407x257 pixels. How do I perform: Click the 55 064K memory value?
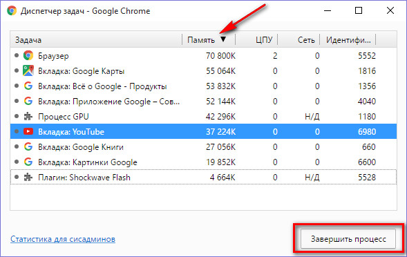220,71
